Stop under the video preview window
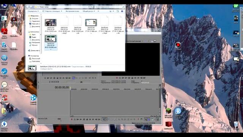 (132, 78)
